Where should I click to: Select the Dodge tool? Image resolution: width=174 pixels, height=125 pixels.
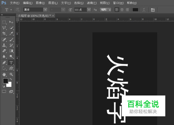(11, 57)
